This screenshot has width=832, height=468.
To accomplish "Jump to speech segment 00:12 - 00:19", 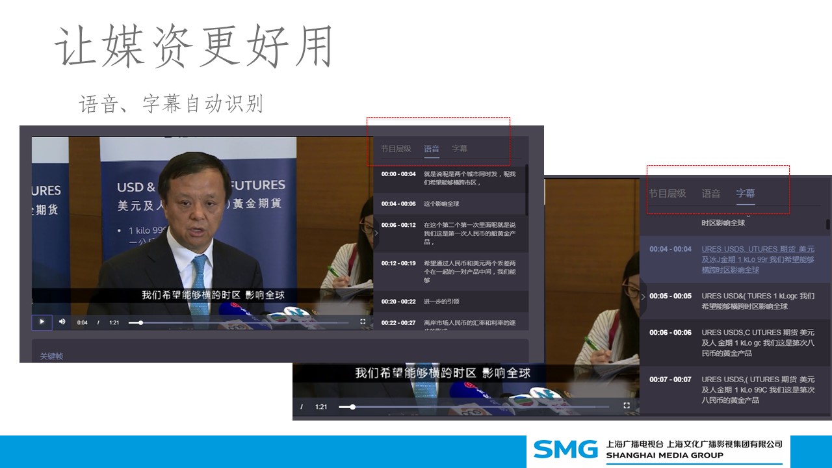I will click(398, 263).
